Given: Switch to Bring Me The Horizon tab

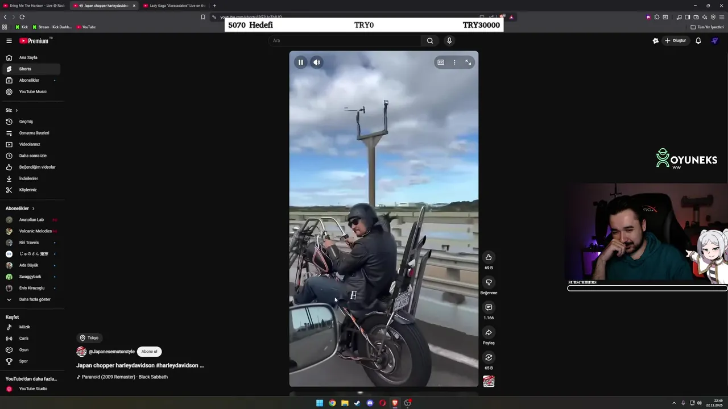Looking at the screenshot, I should coord(34,6).
